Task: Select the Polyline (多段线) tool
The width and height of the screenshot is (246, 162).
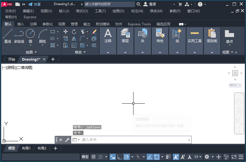Action: pyautogui.click(x=19, y=36)
